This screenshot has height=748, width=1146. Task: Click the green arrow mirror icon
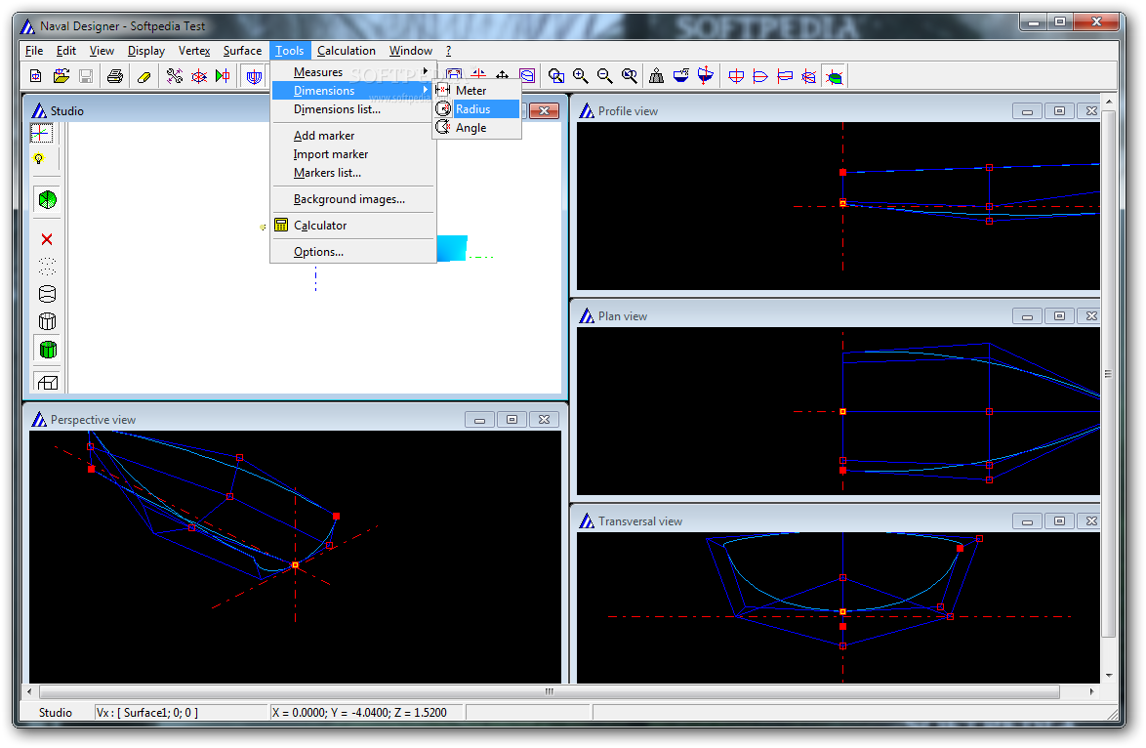coord(223,76)
